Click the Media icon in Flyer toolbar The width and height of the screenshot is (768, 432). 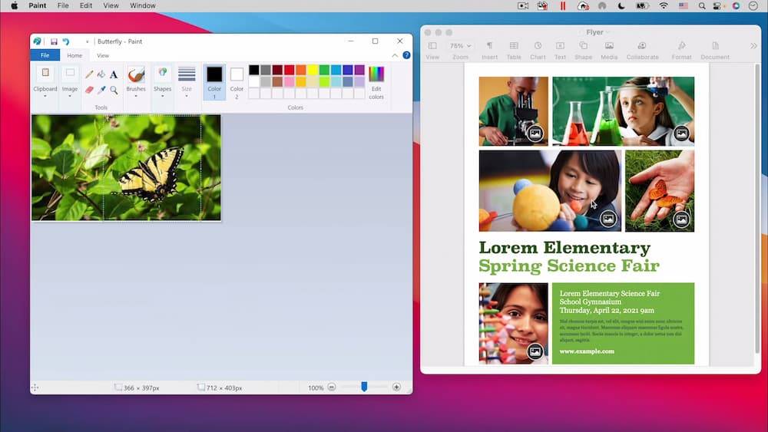tap(609, 45)
